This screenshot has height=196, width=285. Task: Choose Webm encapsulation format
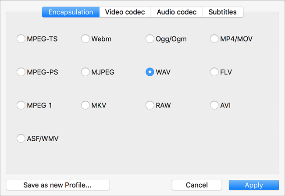85,39
